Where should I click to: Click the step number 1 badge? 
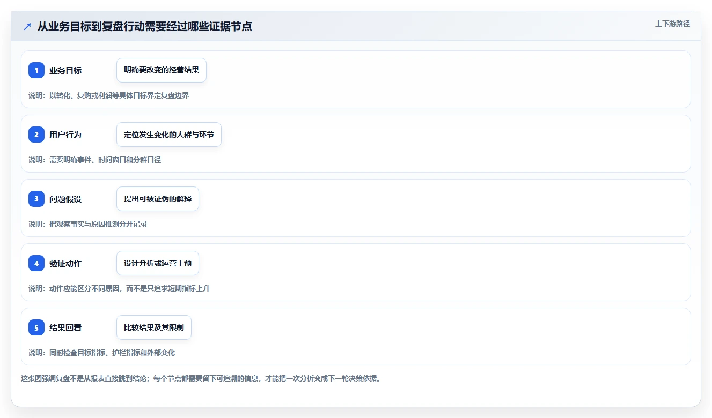(x=36, y=70)
